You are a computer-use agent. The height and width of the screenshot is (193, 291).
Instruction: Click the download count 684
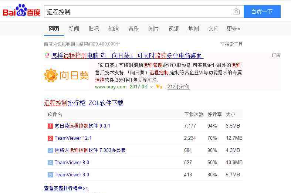(x=188, y=150)
